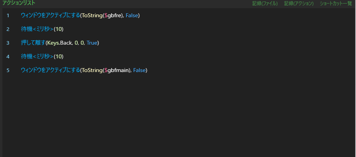
Task: Select line number 3 in the action list
Action: tap(8, 43)
